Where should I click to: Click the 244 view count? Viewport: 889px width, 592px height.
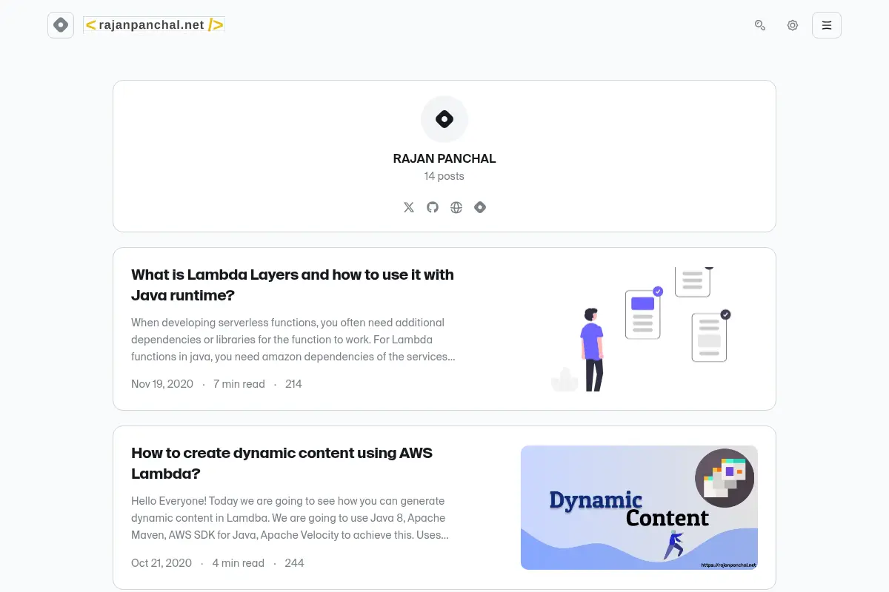294,563
